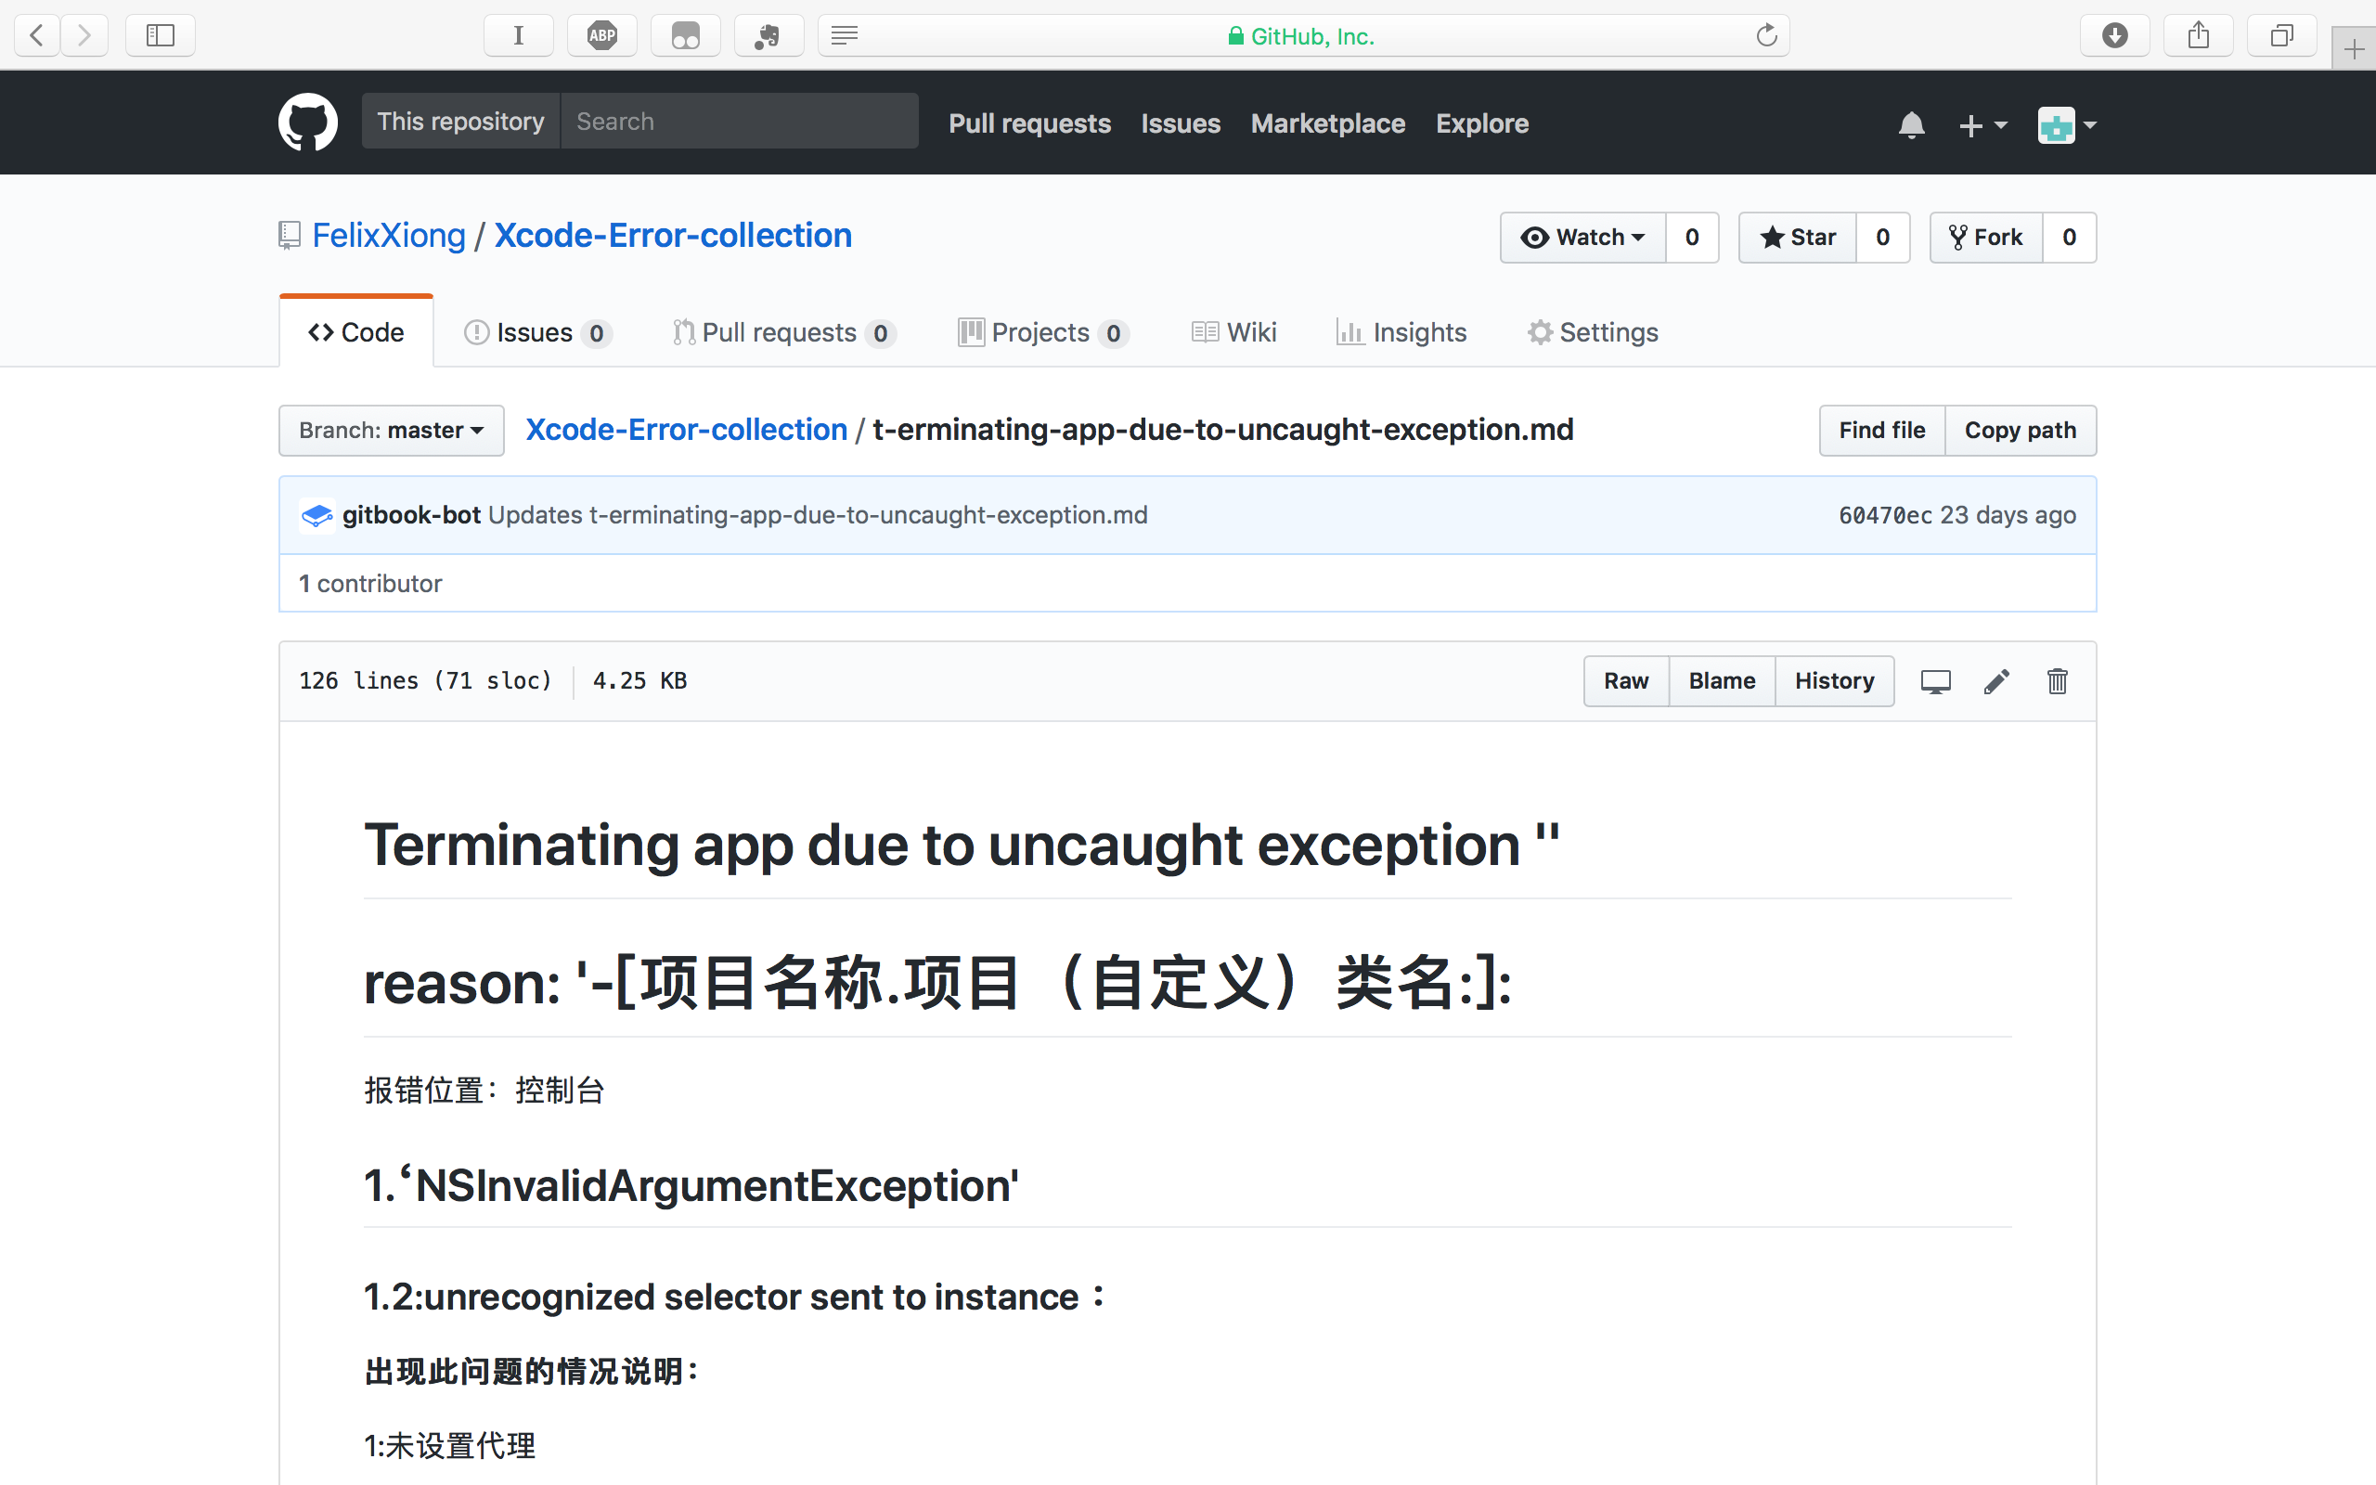Click the pencil icon to edit file
The image size is (2376, 1485).
click(x=1996, y=680)
